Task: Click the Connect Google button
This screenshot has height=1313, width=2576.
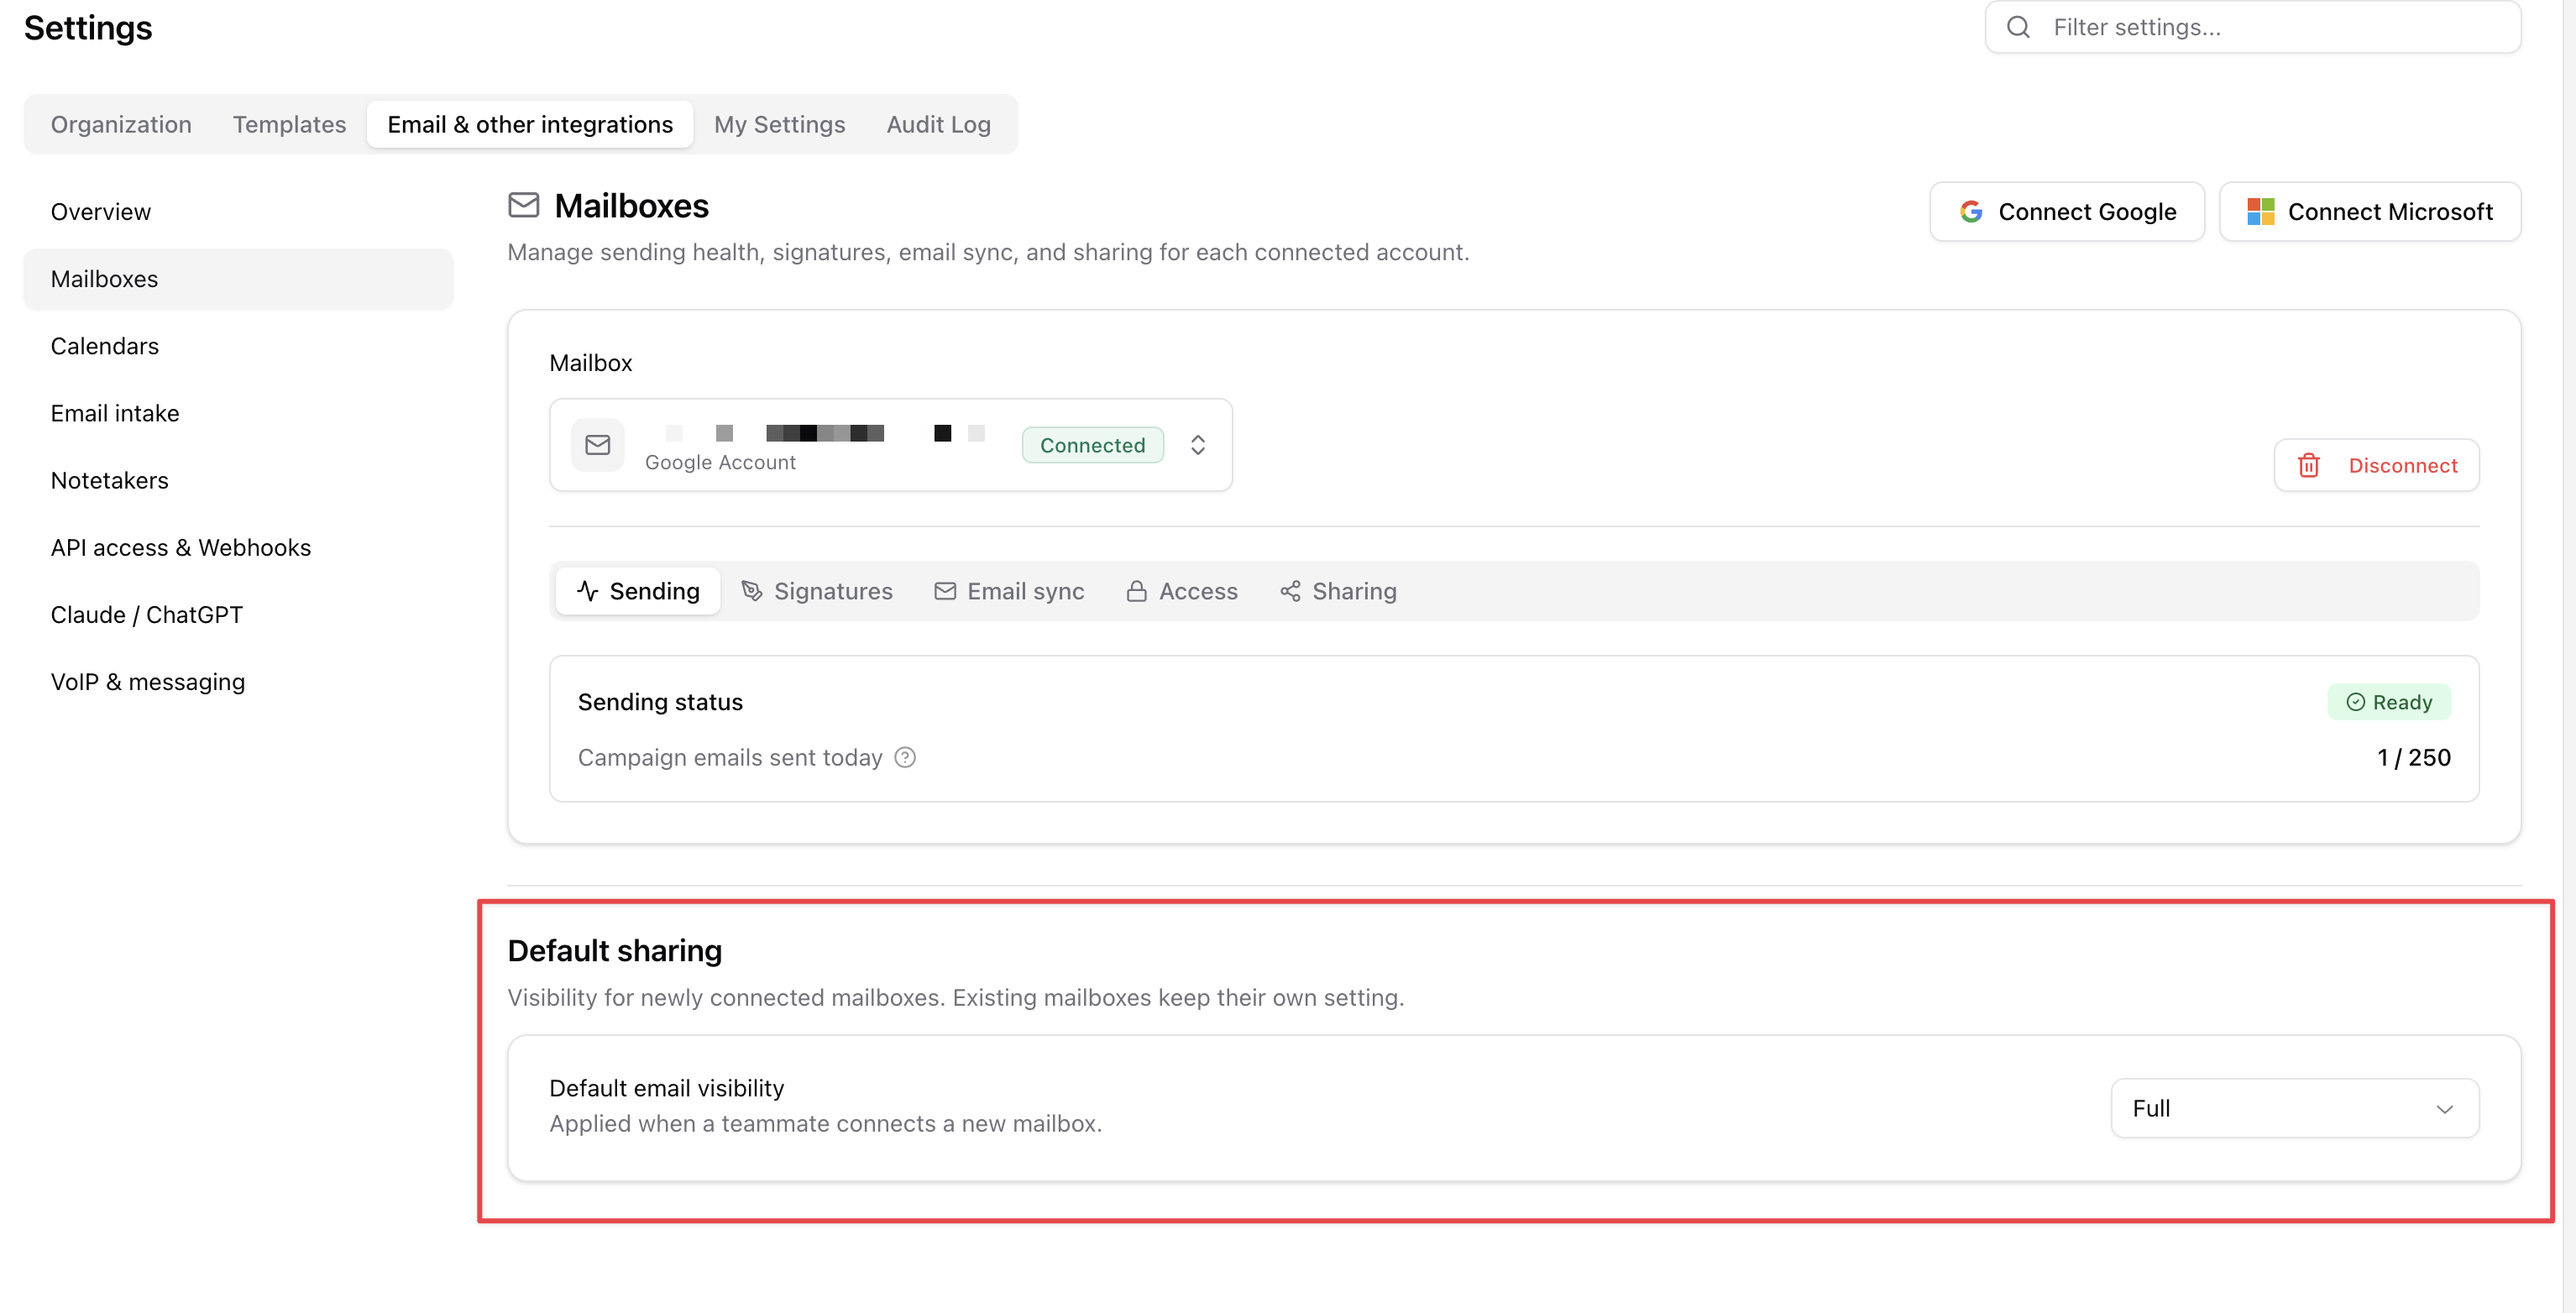Action: [2066, 212]
